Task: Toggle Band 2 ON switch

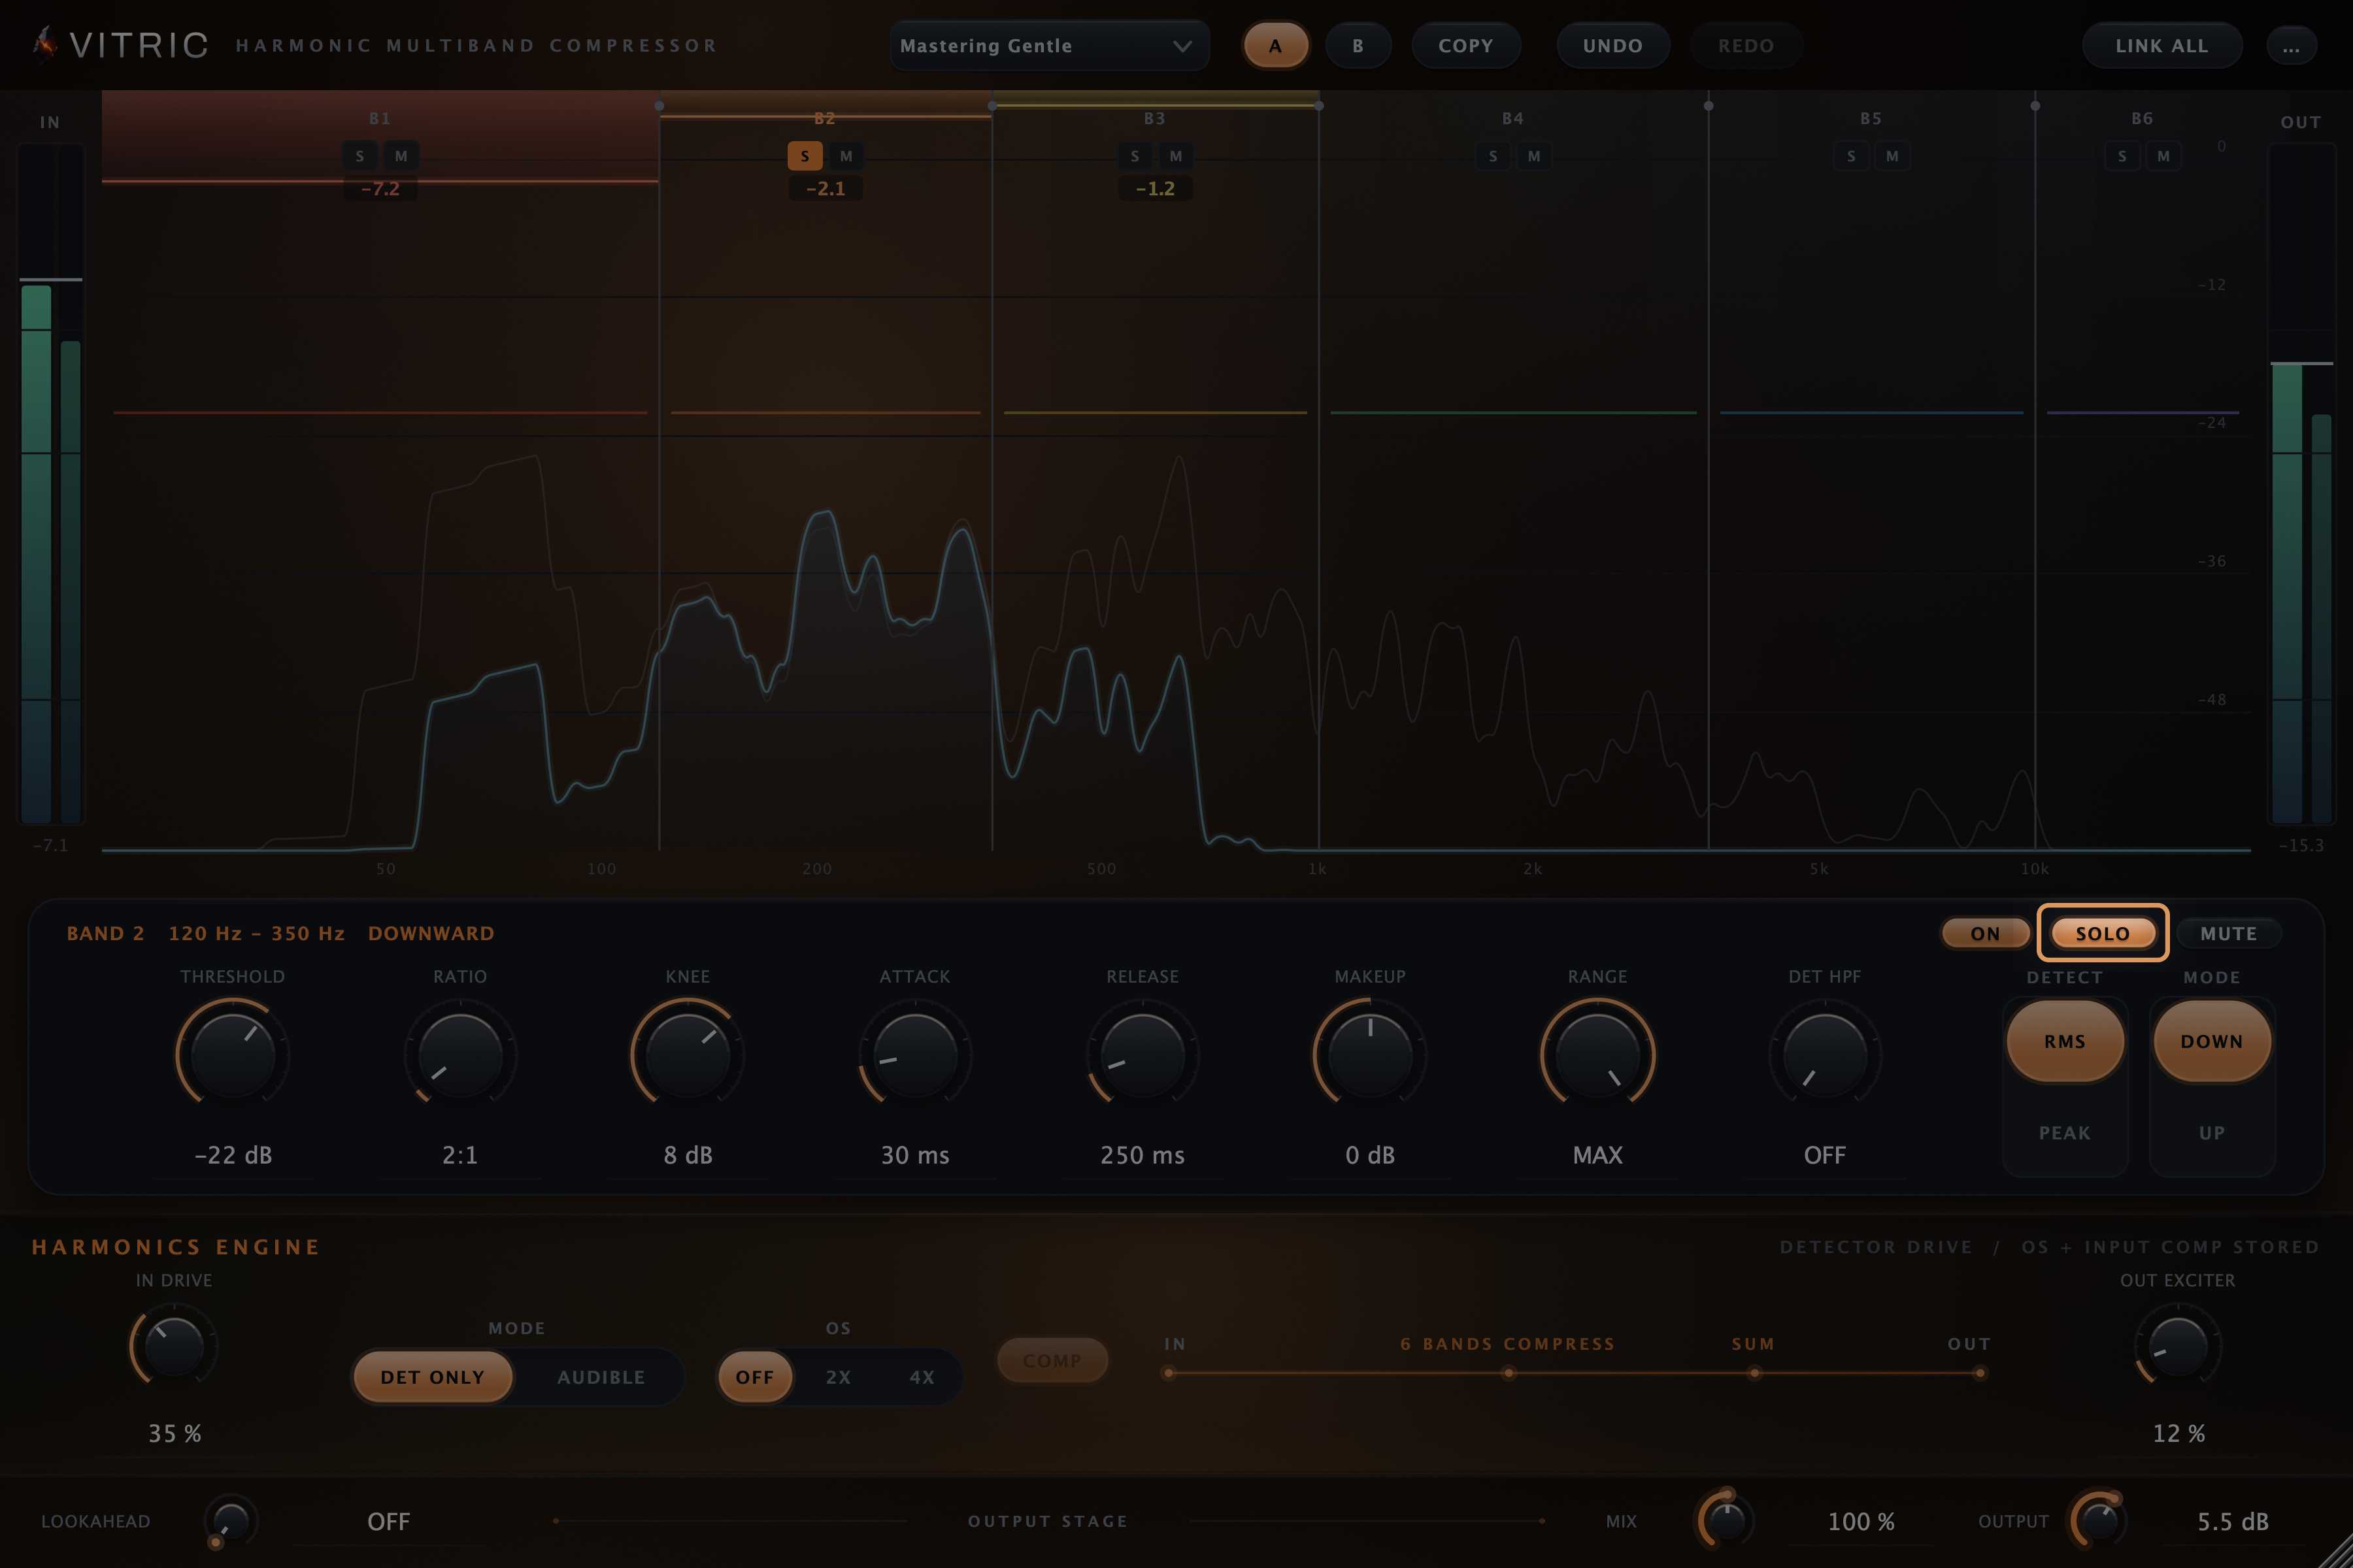Action: (1985, 933)
